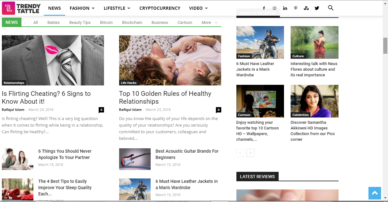
Task: Open the Pinterest social icon
Action: (296, 8)
